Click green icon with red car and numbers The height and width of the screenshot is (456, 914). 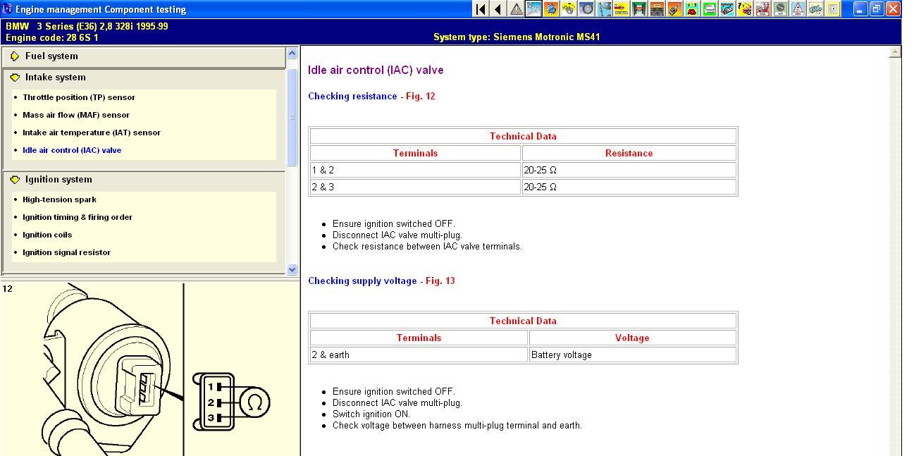(x=692, y=9)
